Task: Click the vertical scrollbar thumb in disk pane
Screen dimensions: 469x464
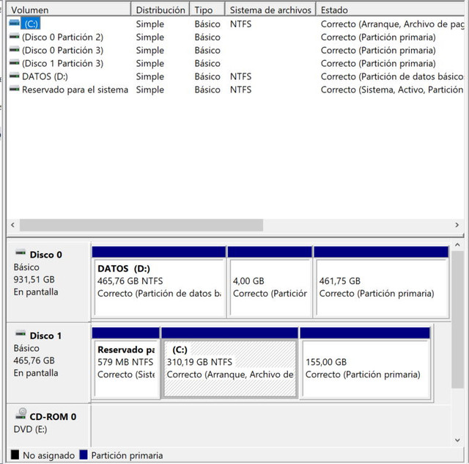Action: pos(457,320)
